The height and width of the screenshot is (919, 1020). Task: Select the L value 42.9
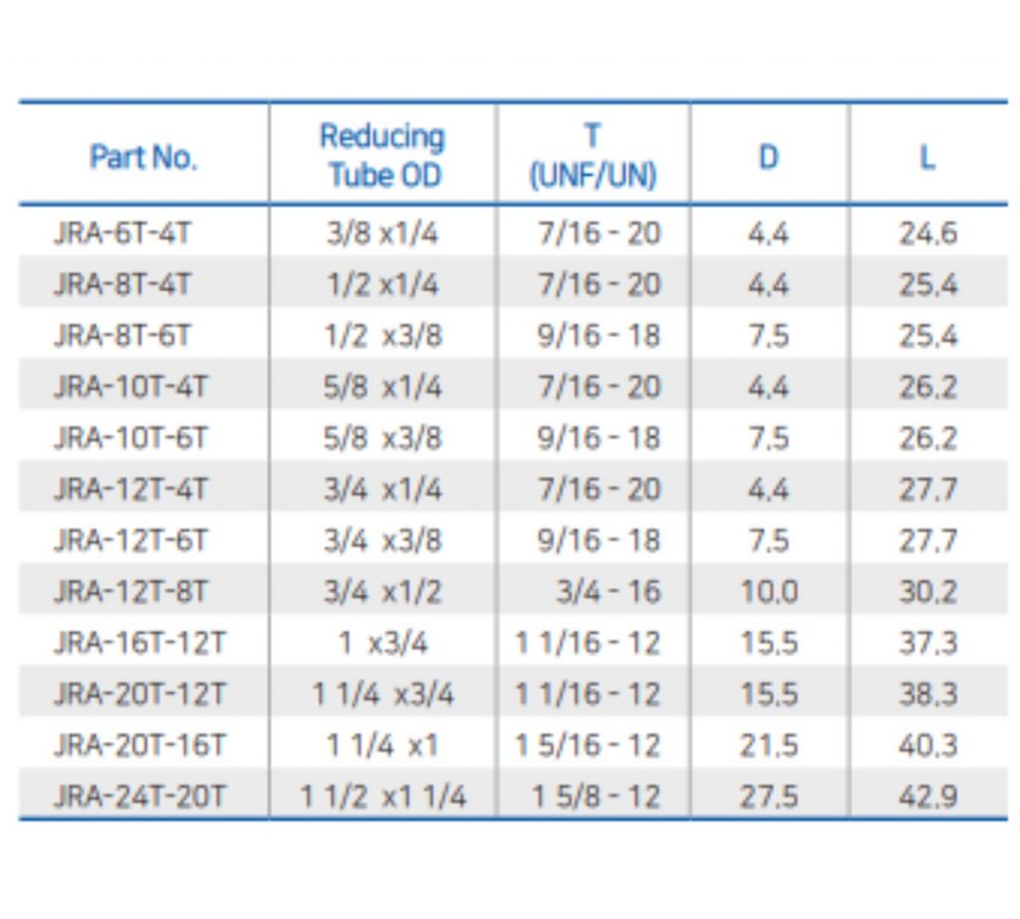927,796
